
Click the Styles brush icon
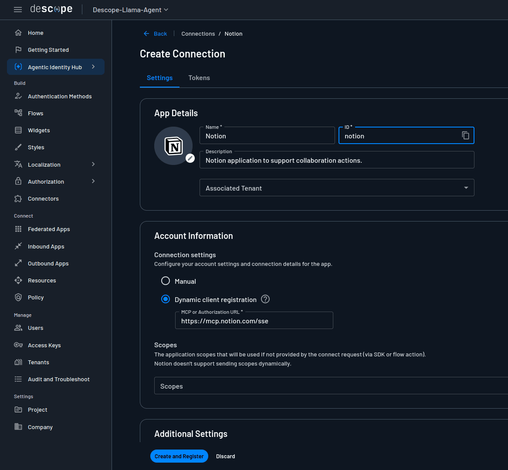[18, 147]
